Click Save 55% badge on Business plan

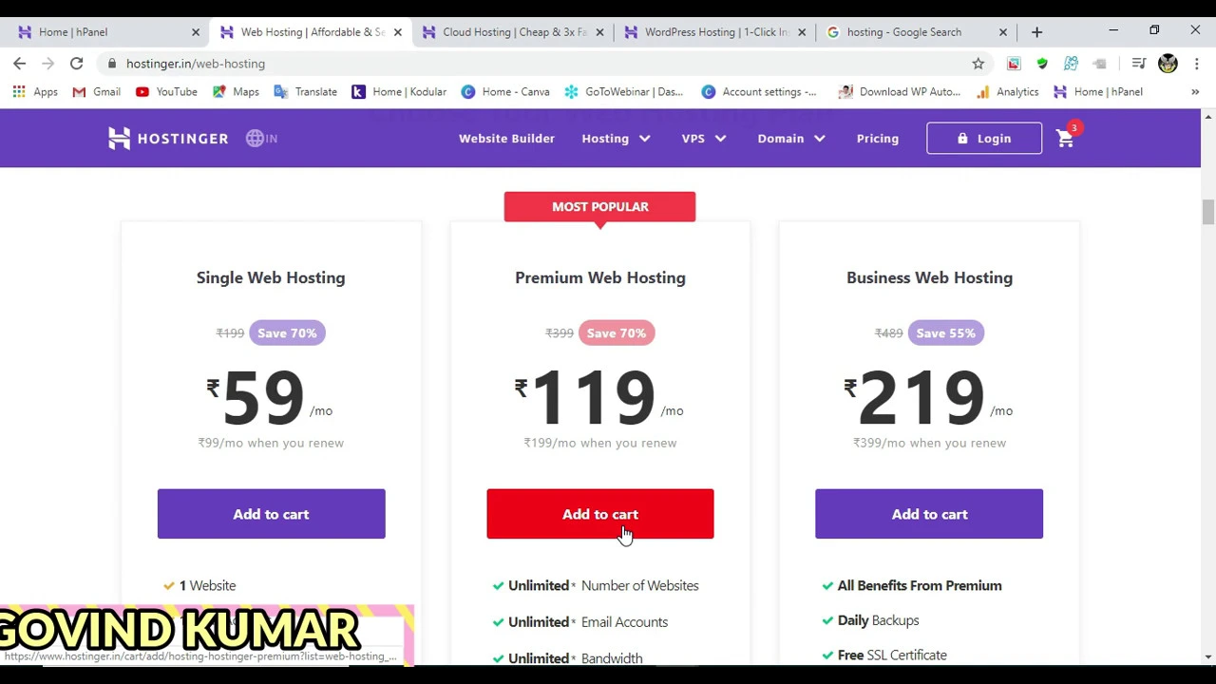(x=945, y=333)
